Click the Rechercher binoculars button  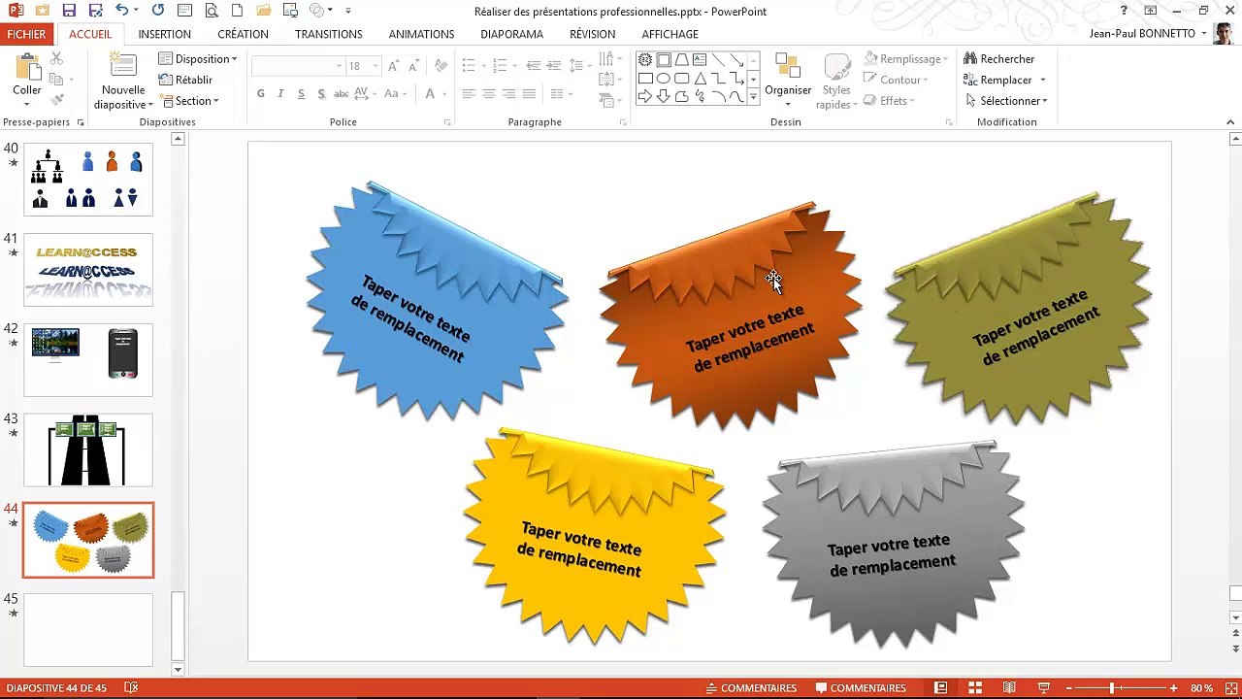coord(998,59)
